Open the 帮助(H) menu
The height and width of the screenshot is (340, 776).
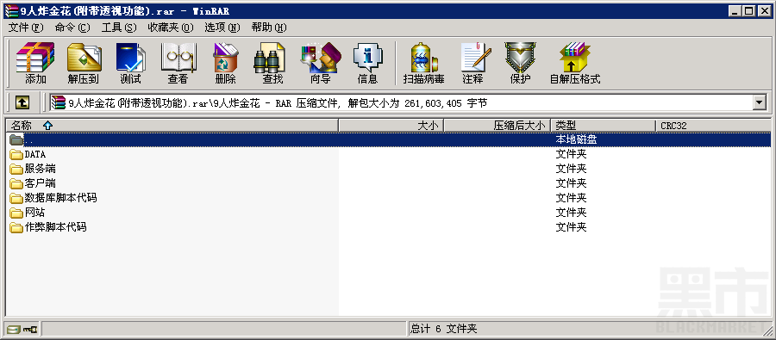pyautogui.click(x=269, y=28)
